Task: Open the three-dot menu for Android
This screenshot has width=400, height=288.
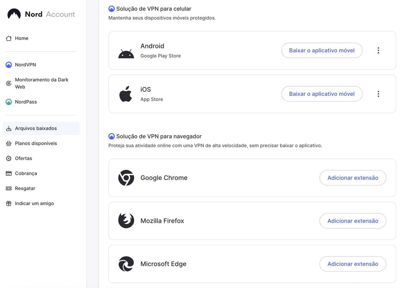Action: tap(378, 50)
